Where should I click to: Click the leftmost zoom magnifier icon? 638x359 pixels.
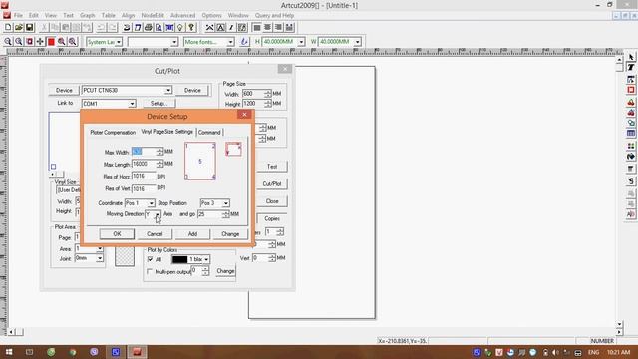(8, 42)
